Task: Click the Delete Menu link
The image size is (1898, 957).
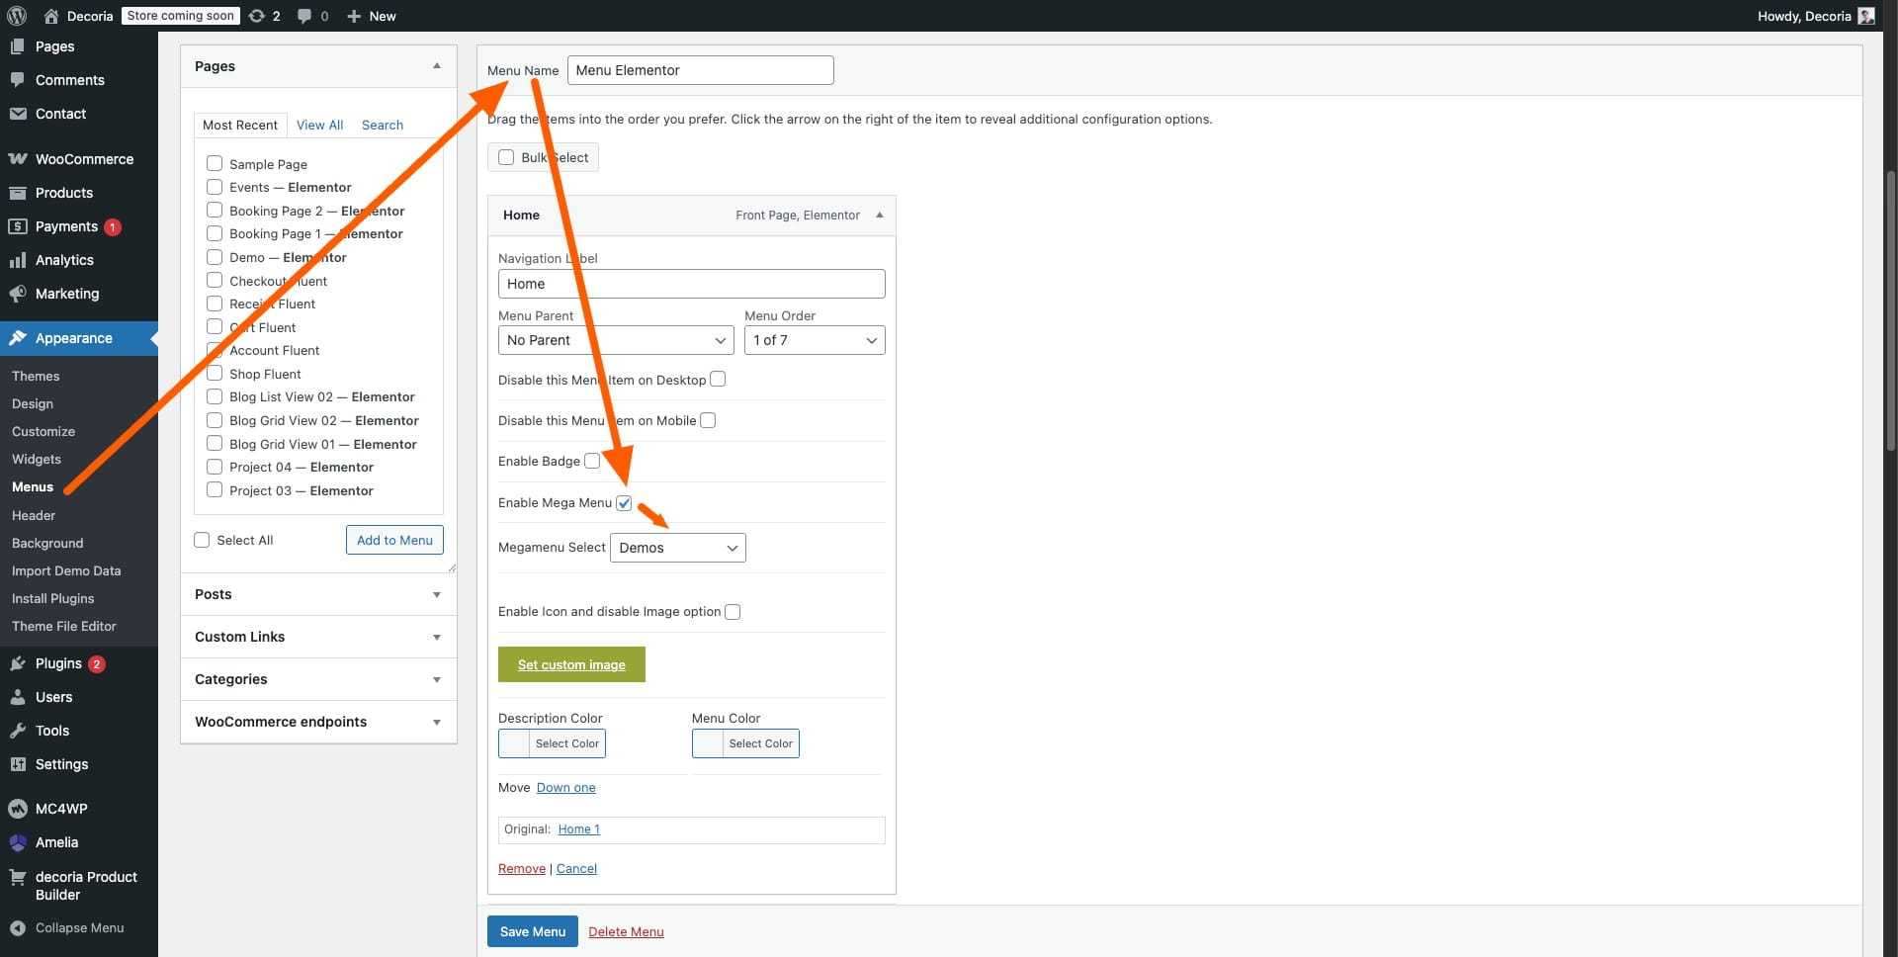Action: [x=626, y=931]
